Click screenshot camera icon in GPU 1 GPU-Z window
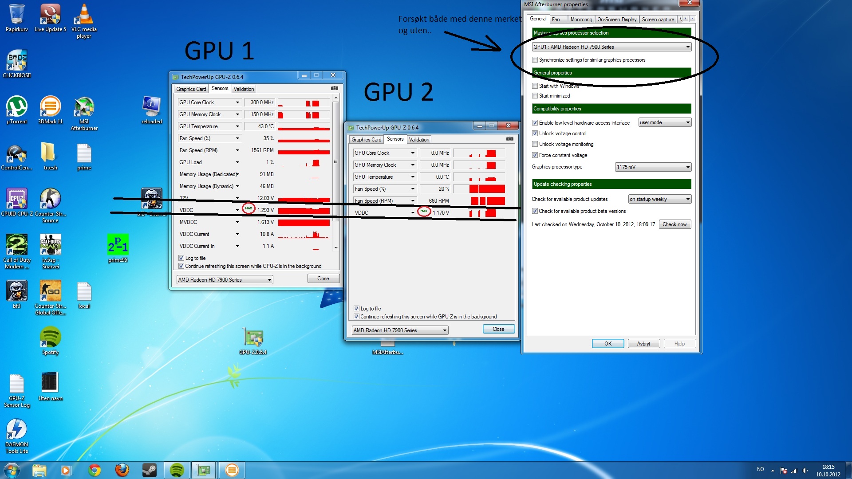 coord(335,88)
